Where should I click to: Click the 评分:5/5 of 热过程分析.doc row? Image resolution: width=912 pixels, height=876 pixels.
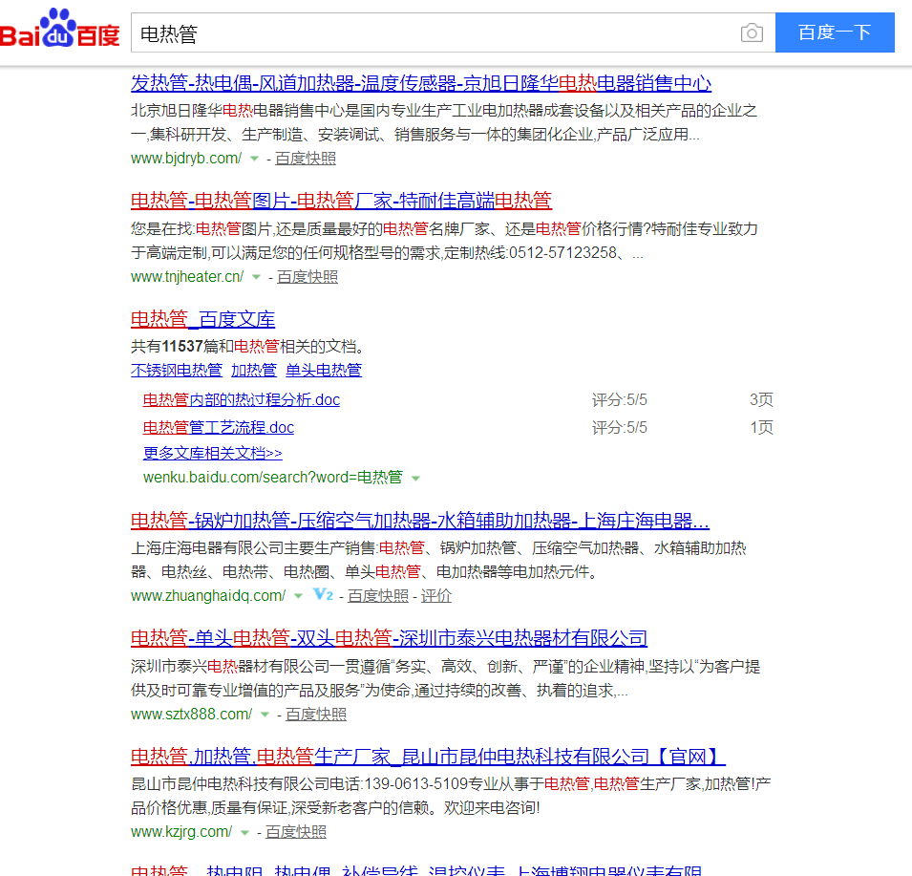[x=620, y=399]
